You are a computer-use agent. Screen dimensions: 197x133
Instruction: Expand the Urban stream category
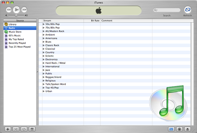tap(44, 91)
